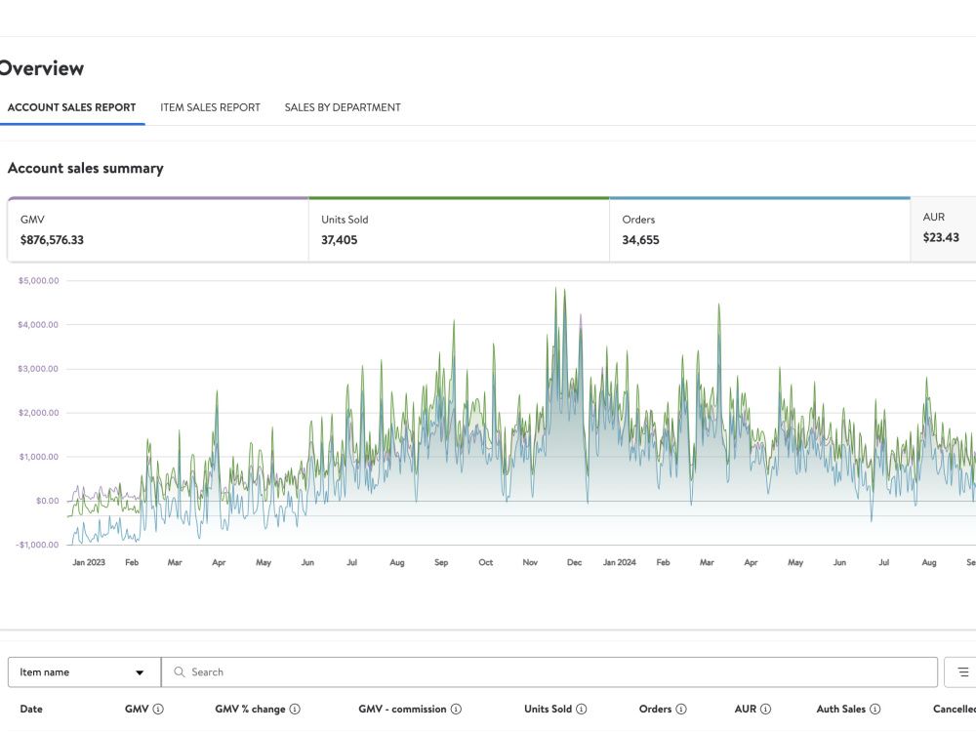Viewport: 976px width, 732px height.
Task: Open the filter lines icon beside search
Action: [963, 672]
